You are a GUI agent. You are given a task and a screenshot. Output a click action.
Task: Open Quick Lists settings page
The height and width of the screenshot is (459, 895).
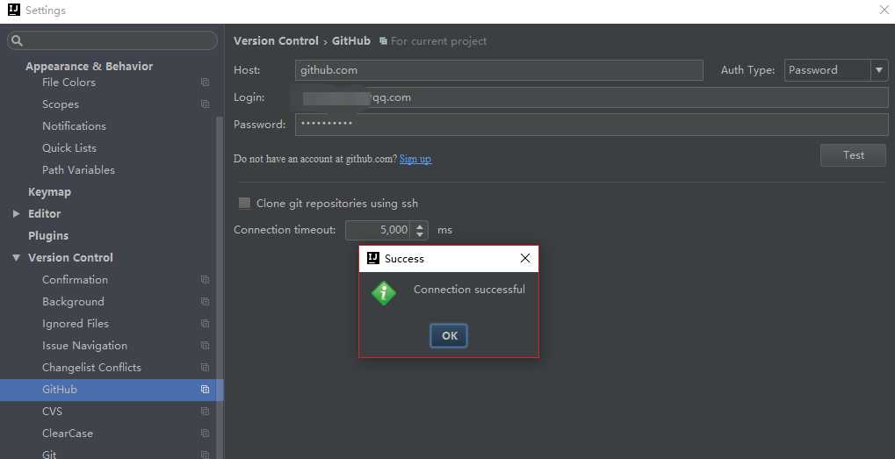click(x=69, y=148)
